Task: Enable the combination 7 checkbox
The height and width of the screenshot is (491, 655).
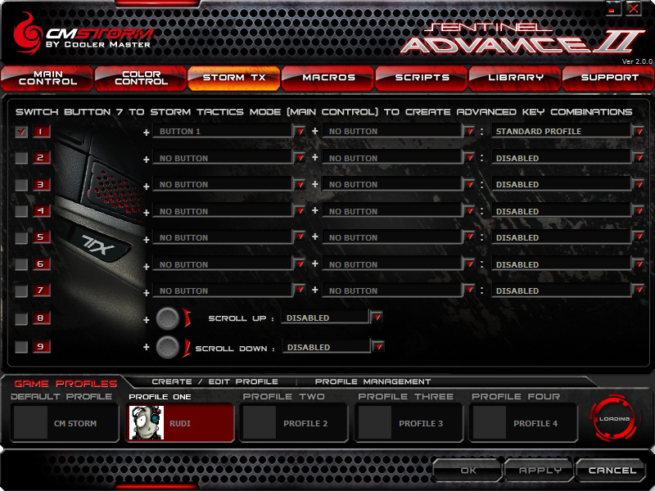Action: point(21,291)
